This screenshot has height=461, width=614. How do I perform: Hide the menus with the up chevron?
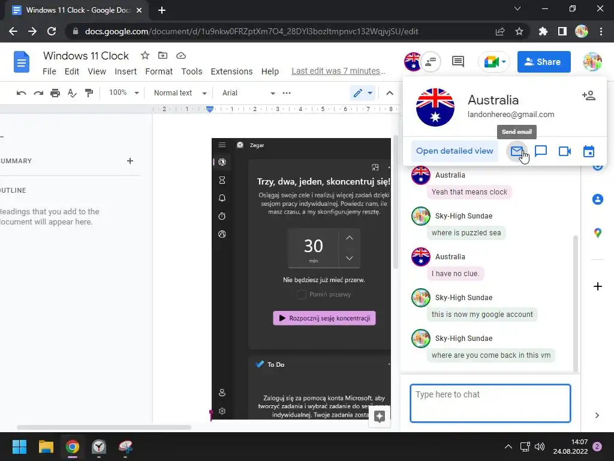click(390, 93)
